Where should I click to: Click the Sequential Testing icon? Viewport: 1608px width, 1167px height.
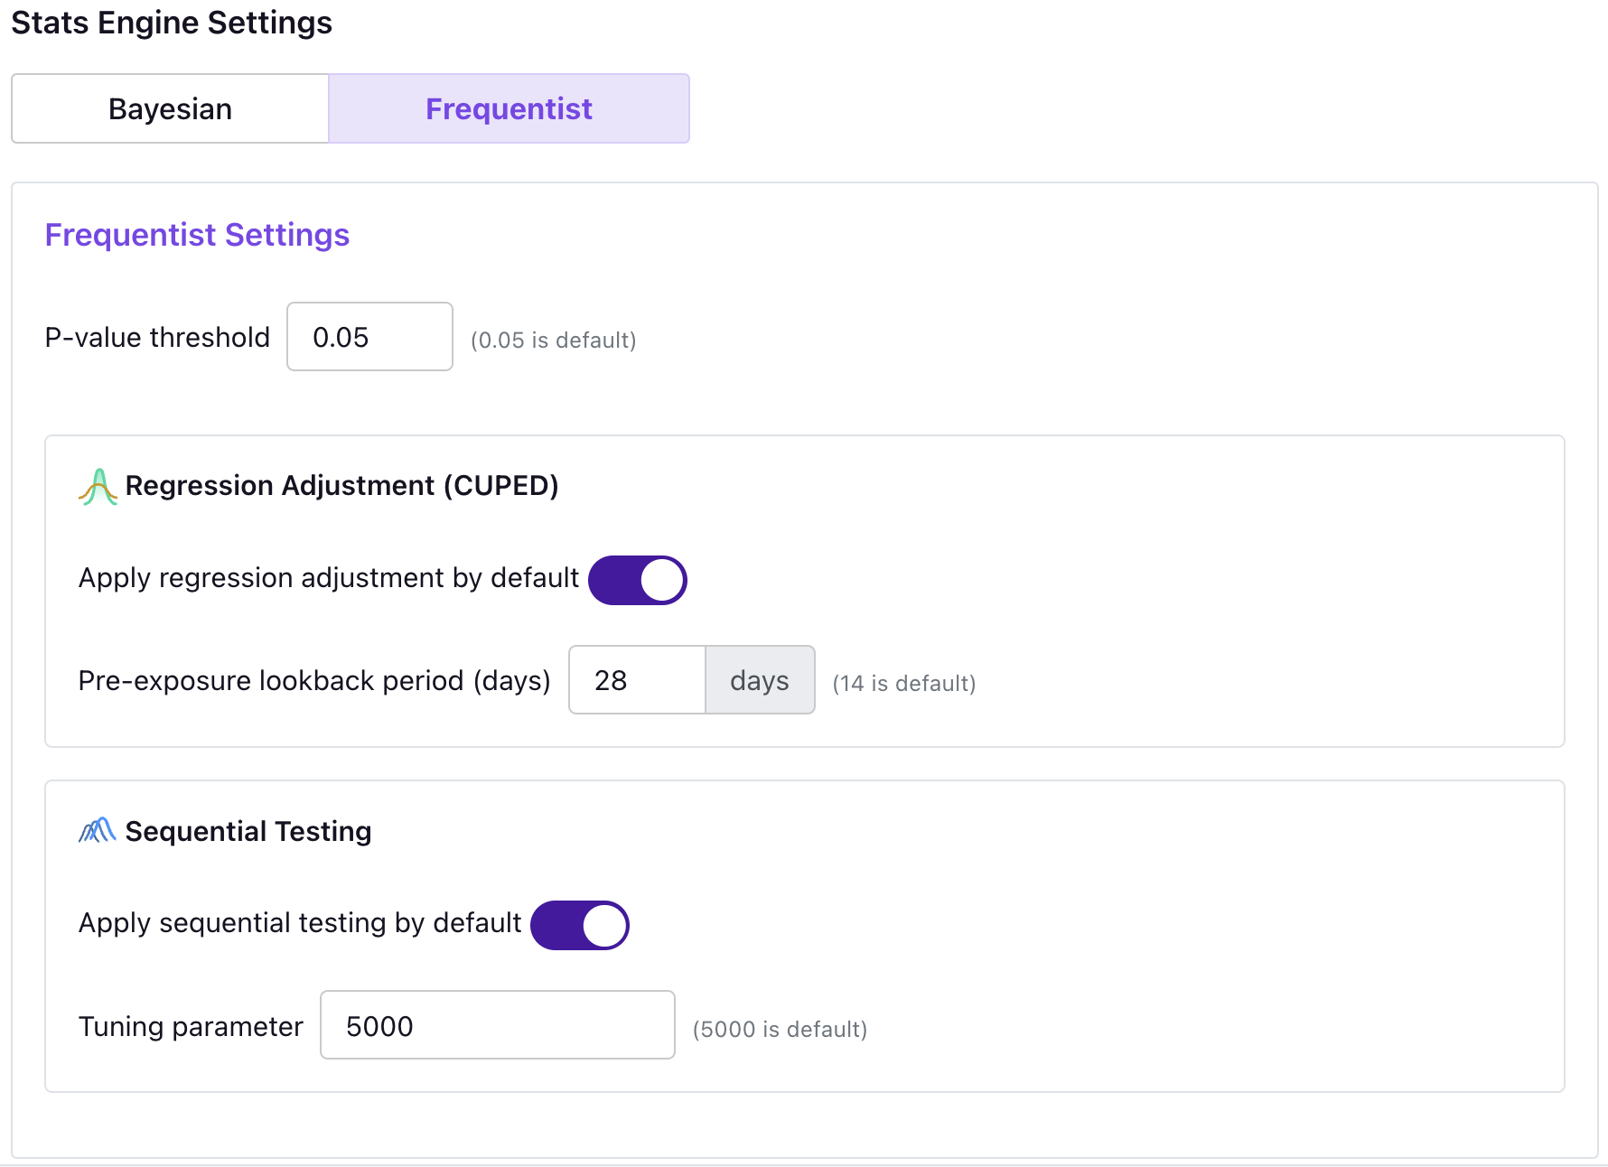98,831
